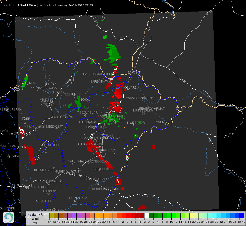The image size is (246, 226).
Task: Select the TOKAJ label on the map
Action: [86, 100]
